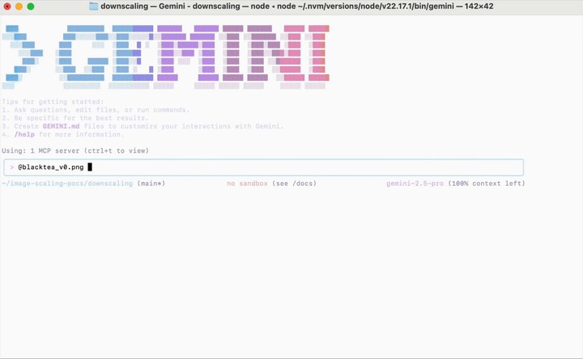Click empty area of the prompt input box
Screen dimensions: 583x359
pos(324,167)
